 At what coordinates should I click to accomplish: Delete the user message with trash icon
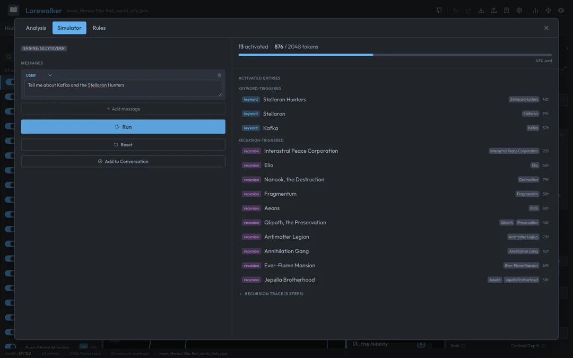[219, 75]
